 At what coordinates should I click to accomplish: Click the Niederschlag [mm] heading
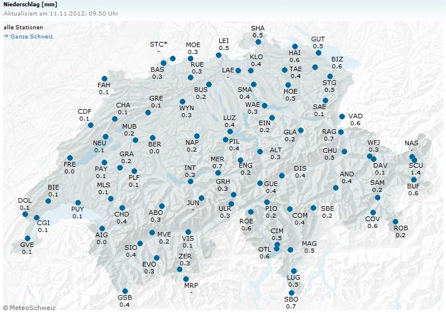pyautogui.click(x=30, y=5)
